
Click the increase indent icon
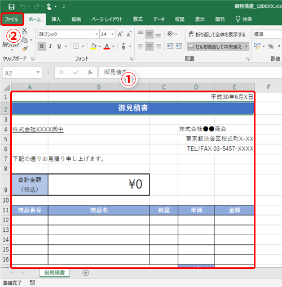[x=179, y=46]
